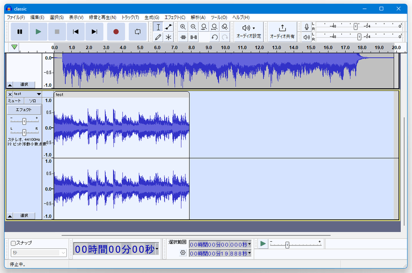Click the 選択 button of the test track
Image resolution: width=412 pixels, height=273 pixels.
(x=24, y=216)
